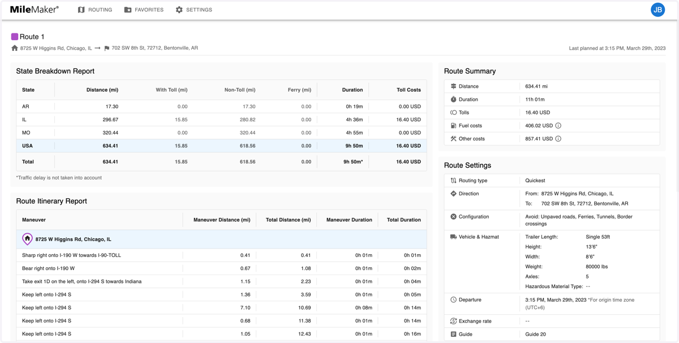Viewport: 679px width, 343px height.
Task: Click the Guide book icon
Action: 453,334
